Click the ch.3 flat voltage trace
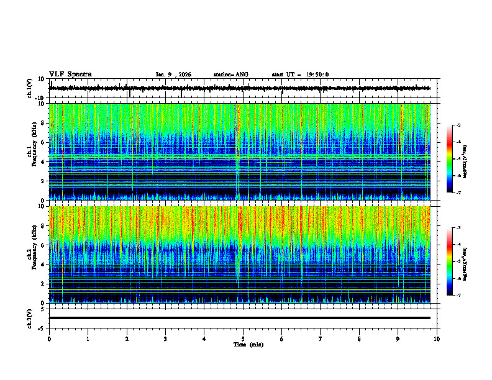492x380 pixels. tap(239, 318)
